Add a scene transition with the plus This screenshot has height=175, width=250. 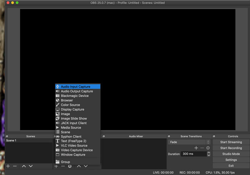click(x=196, y=148)
